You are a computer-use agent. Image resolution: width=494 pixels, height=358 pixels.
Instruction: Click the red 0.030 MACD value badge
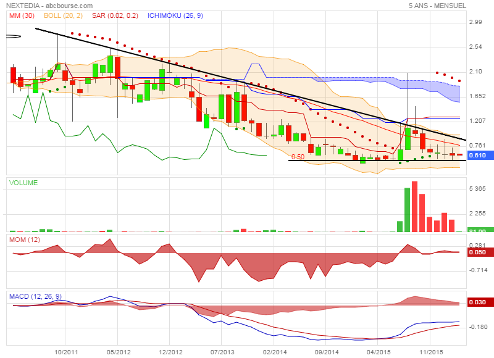coord(480,302)
